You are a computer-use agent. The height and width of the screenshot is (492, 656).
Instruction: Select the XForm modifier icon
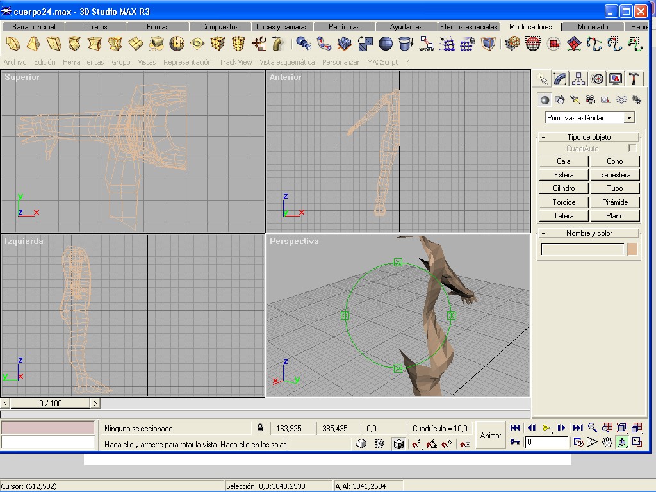pos(427,44)
